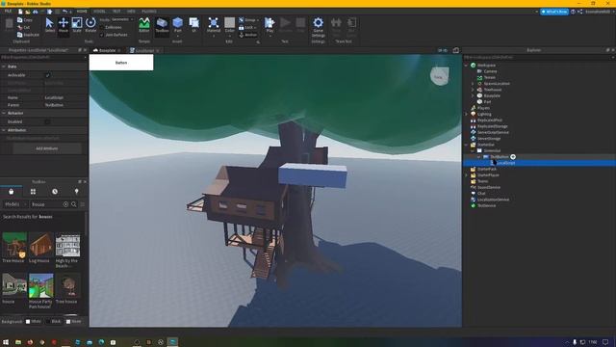
Task: Expand the Baseplate node in Explorer
Action: coord(473,95)
